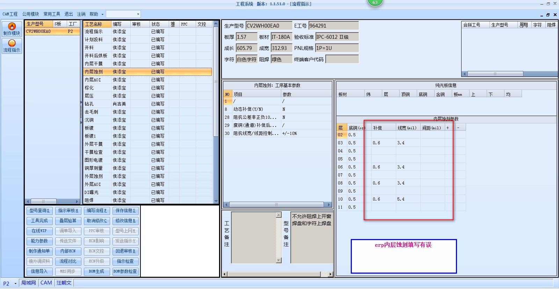Click the BOM生成 button
The height and width of the screenshot is (289, 559).
click(97, 272)
